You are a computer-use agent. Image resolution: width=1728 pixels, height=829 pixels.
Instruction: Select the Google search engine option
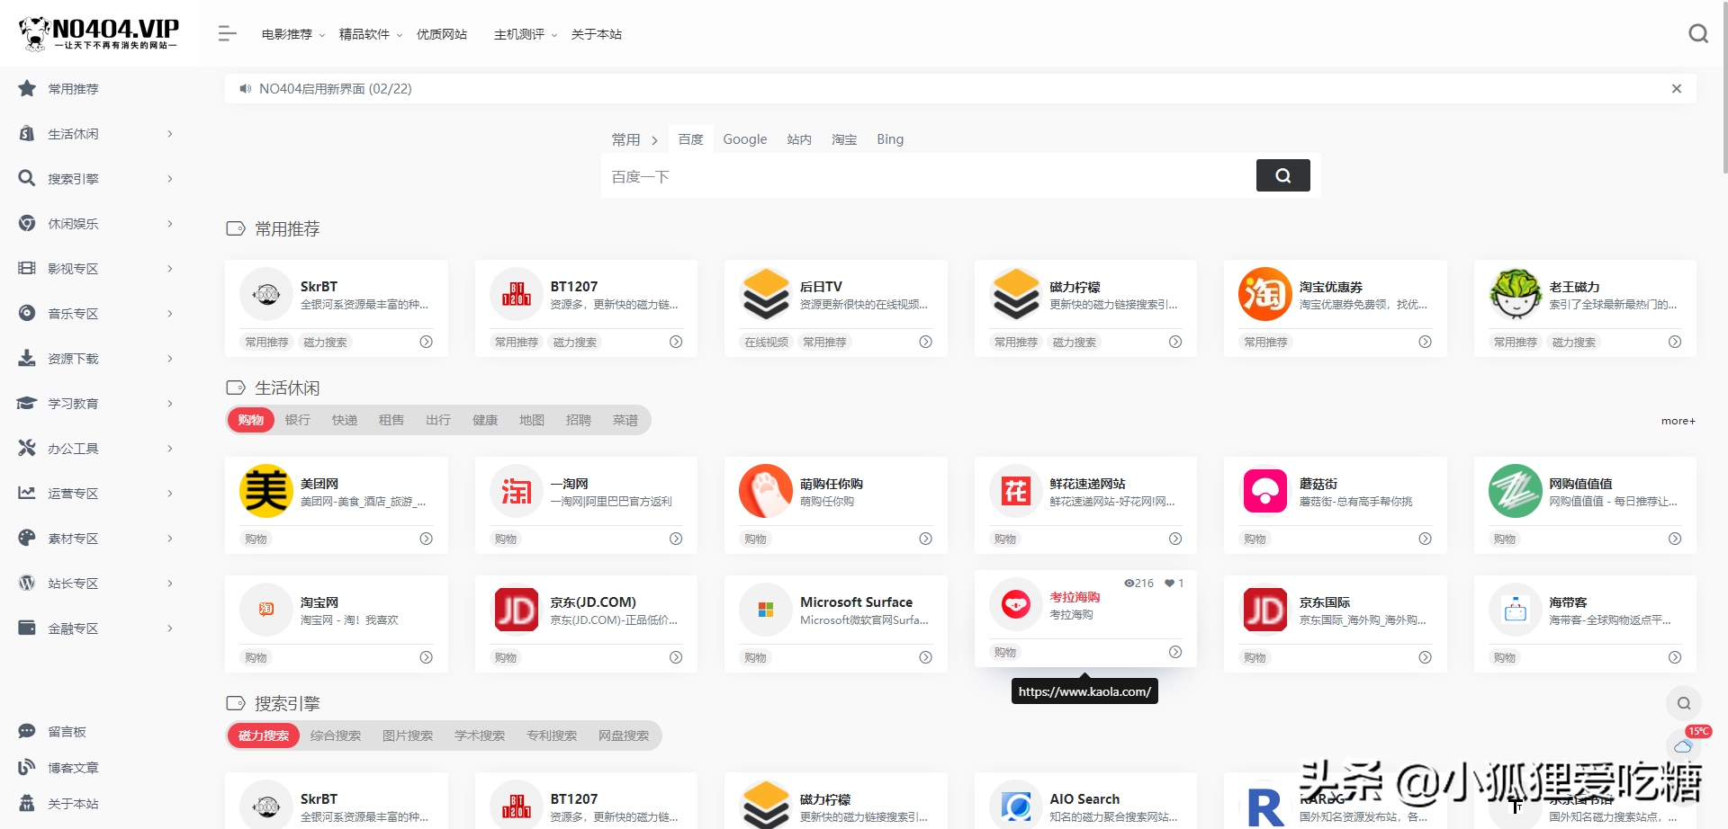click(744, 139)
